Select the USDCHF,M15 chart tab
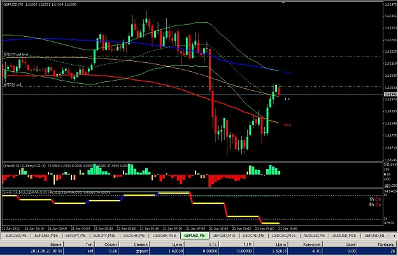398x256 pixels. tap(164, 236)
